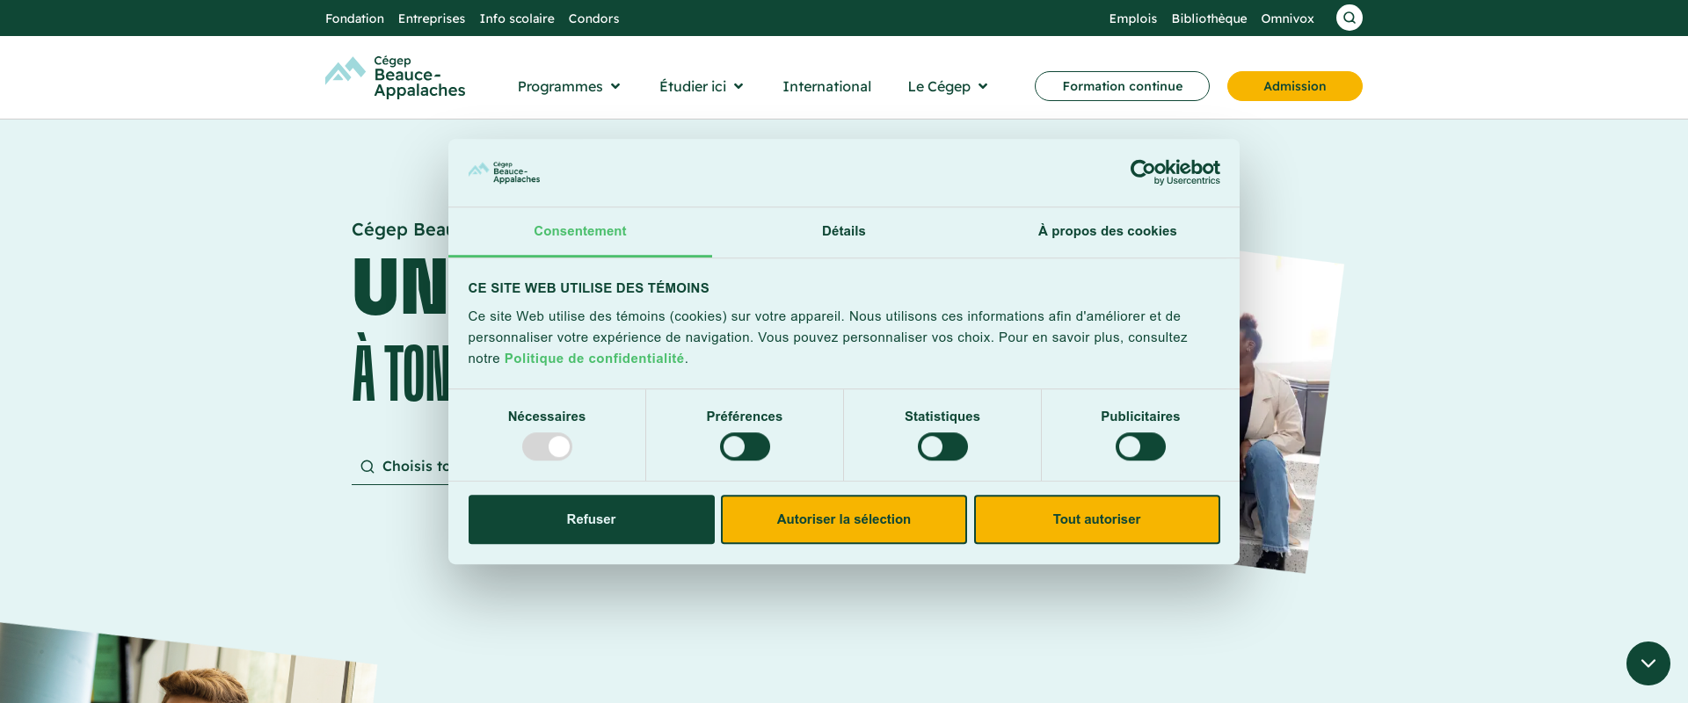Open the Omnivox link in top bar
The width and height of the screenshot is (1688, 703).
[x=1287, y=18]
